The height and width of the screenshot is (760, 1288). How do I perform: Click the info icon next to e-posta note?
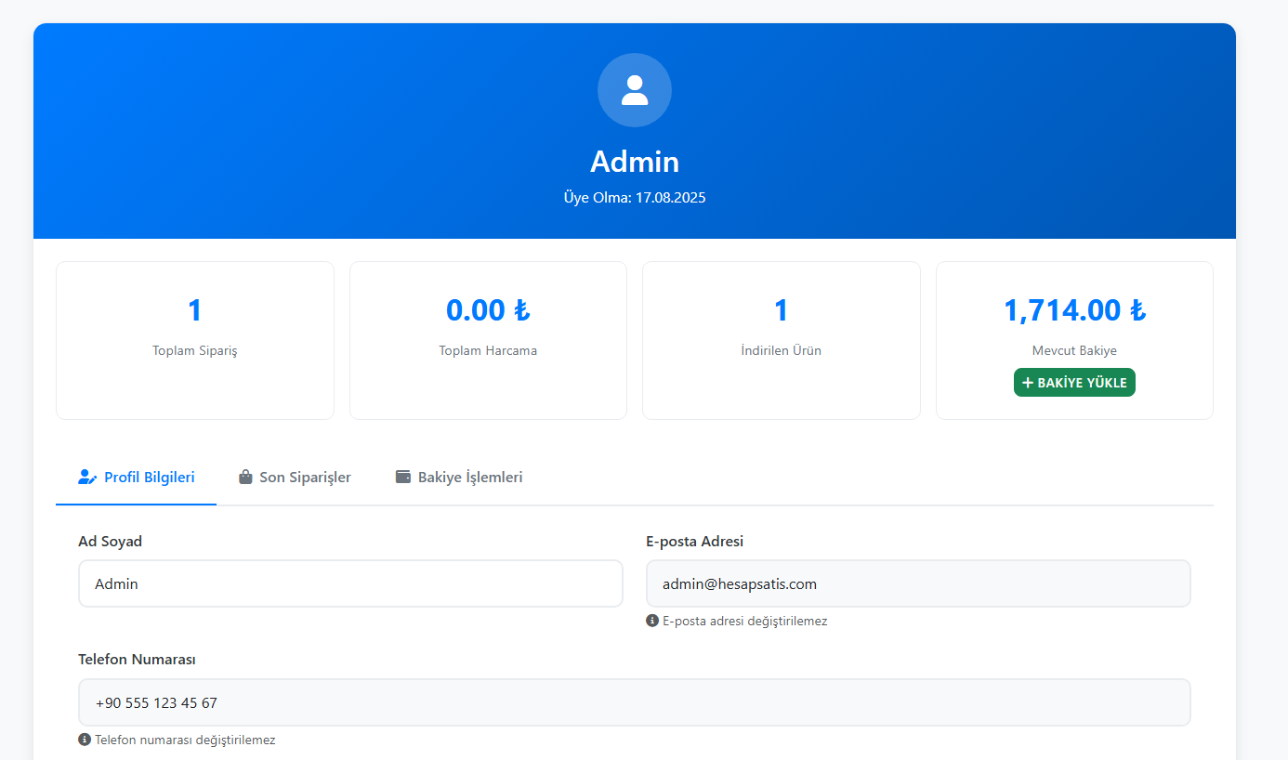click(x=652, y=621)
